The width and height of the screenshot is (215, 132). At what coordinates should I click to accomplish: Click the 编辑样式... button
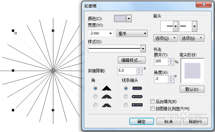132,60
